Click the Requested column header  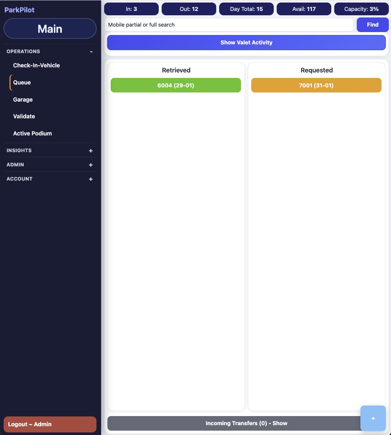pyautogui.click(x=317, y=70)
